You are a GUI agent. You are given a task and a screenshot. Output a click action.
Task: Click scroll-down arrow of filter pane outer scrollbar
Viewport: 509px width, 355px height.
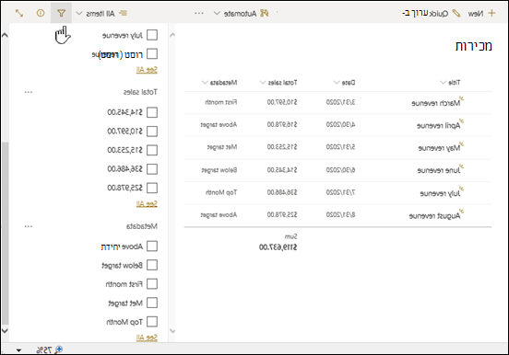click(5, 331)
